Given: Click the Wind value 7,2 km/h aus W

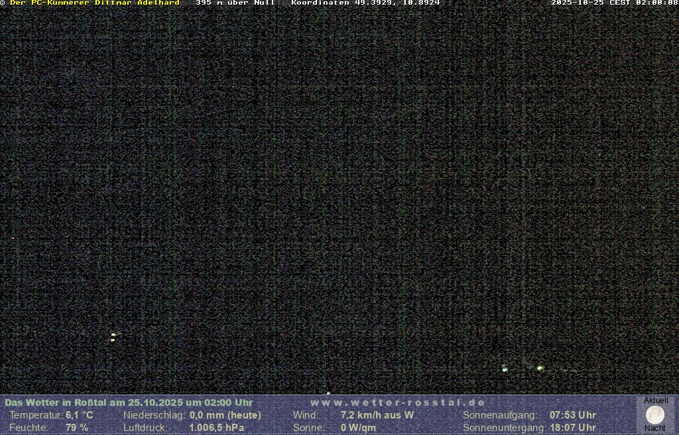Looking at the screenshot, I should tap(377, 415).
